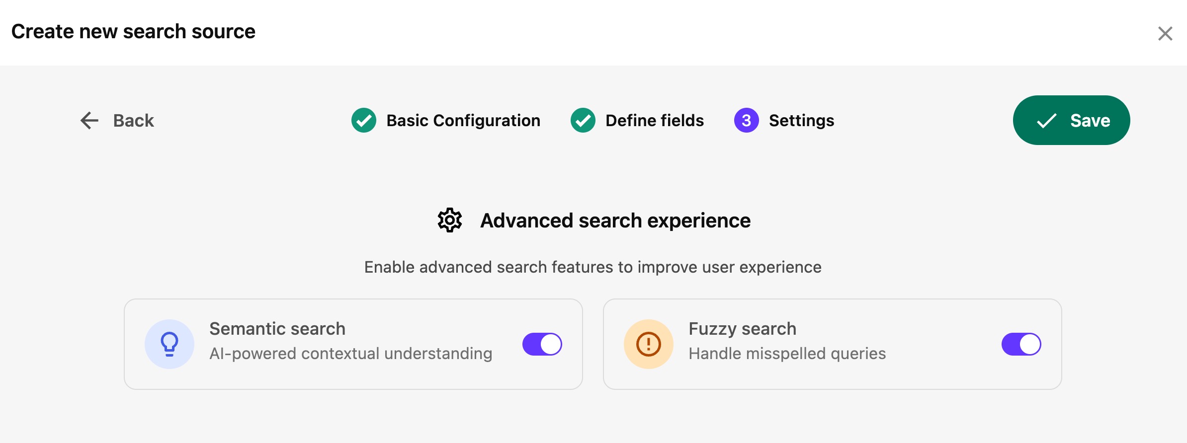Image resolution: width=1187 pixels, height=443 pixels.
Task: Click the green checkmark on Define fields step
Action: 583,120
